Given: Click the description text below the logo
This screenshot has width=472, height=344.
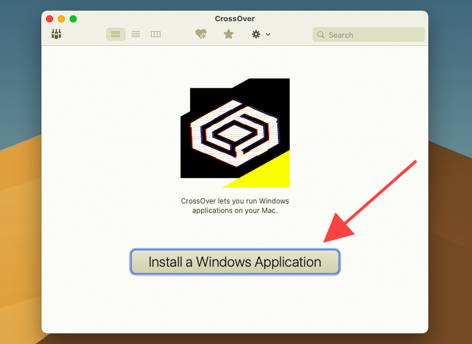Looking at the screenshot, I should tap(235, 205).
